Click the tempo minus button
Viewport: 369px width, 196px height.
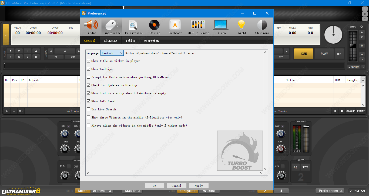362,59
